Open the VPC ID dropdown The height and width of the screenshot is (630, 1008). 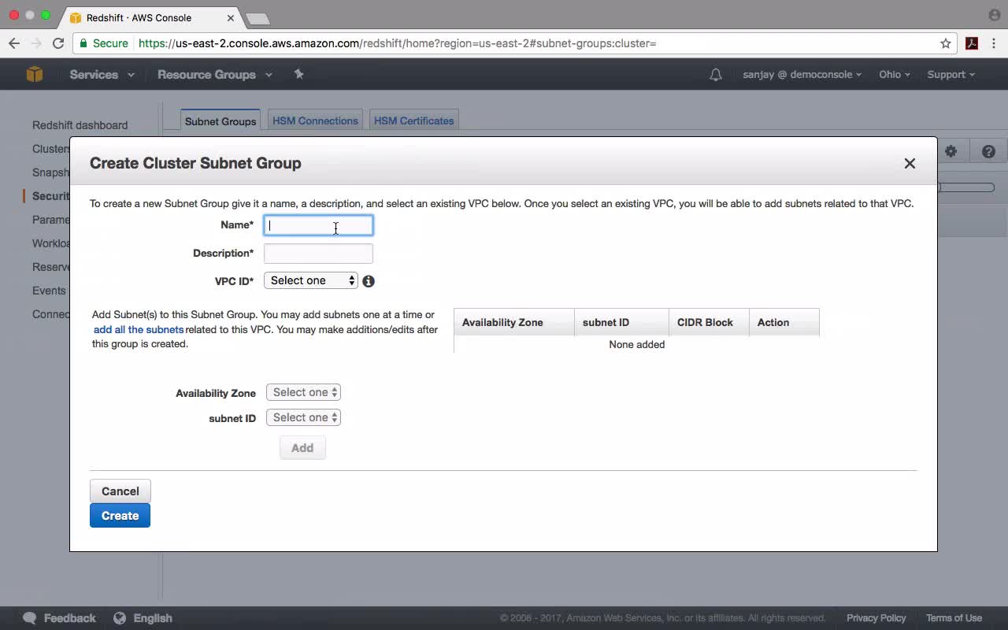tap(311, 280)
